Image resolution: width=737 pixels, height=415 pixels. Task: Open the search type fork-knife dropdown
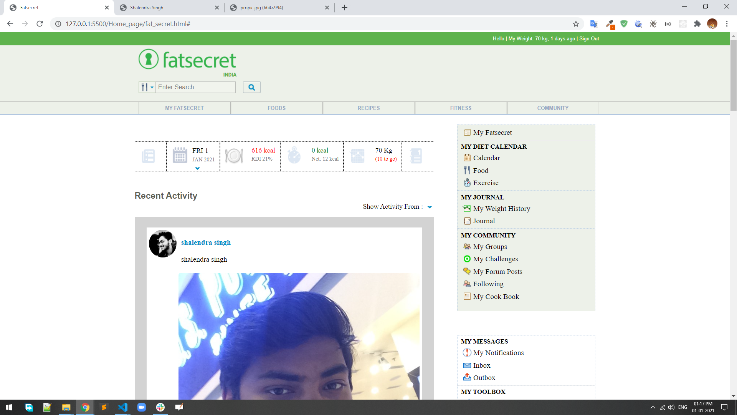(x=147, y=87)
